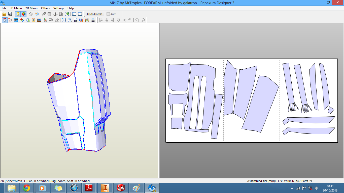Toggle the lightbulb lighting icon

point(18,14)
